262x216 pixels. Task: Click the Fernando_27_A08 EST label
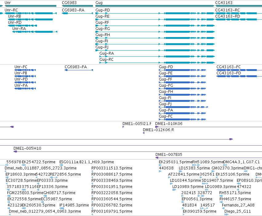click(x=238, y=205)
